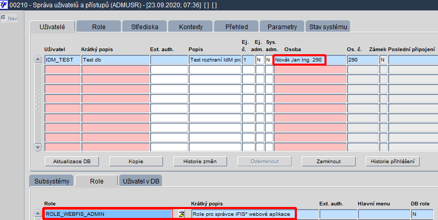The width and height of the screenshot is (438, 220).
Task: Open the Uživatel v DB sub-tab
Action: [x=141, y=181]
